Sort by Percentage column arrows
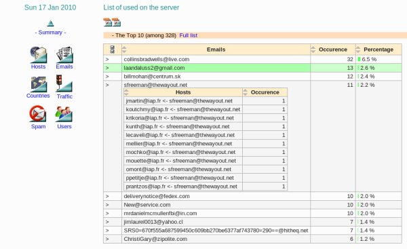 (x=358, y=50)
